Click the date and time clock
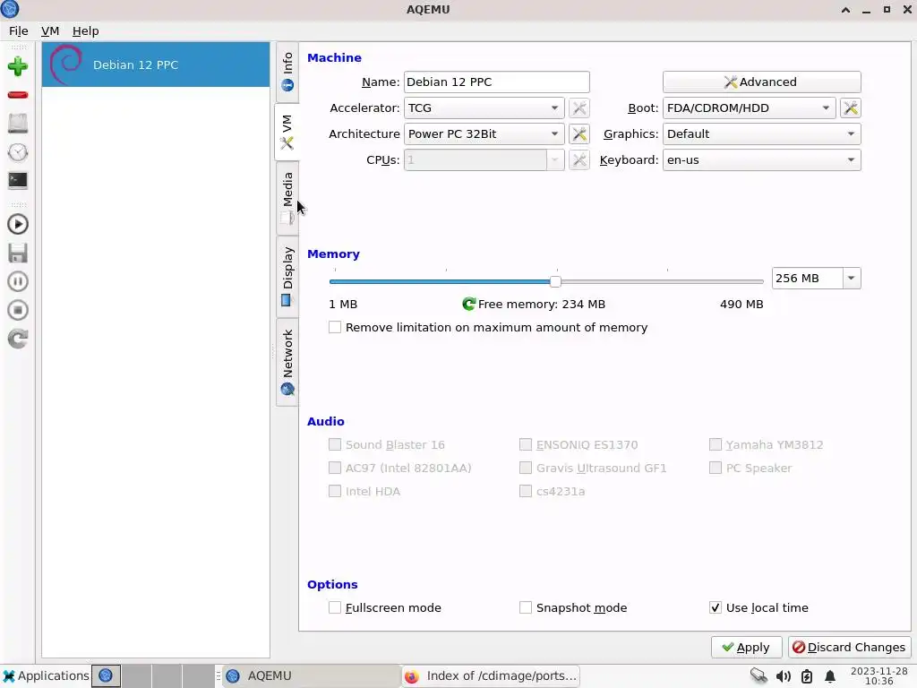This screenshot has height=688, width=917. [x=879, y=676]
